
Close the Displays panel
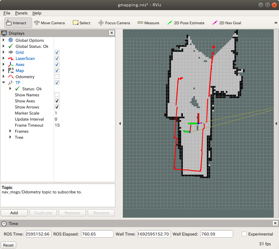click(111, 33)
